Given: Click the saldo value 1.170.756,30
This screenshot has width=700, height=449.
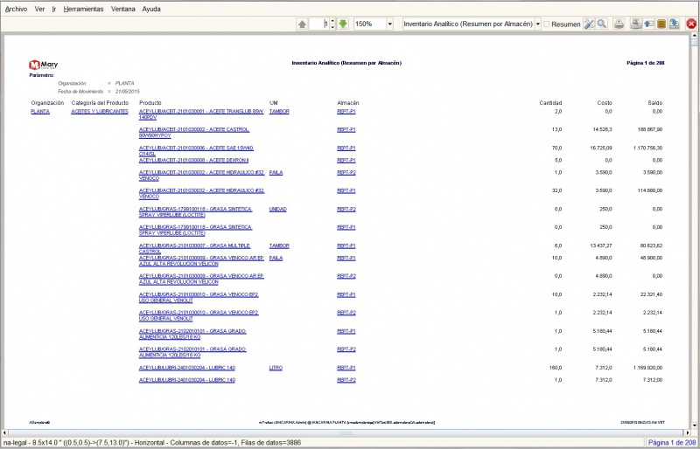Looking at the screenshot, I should pyautogui.click(x=647, y=148).
